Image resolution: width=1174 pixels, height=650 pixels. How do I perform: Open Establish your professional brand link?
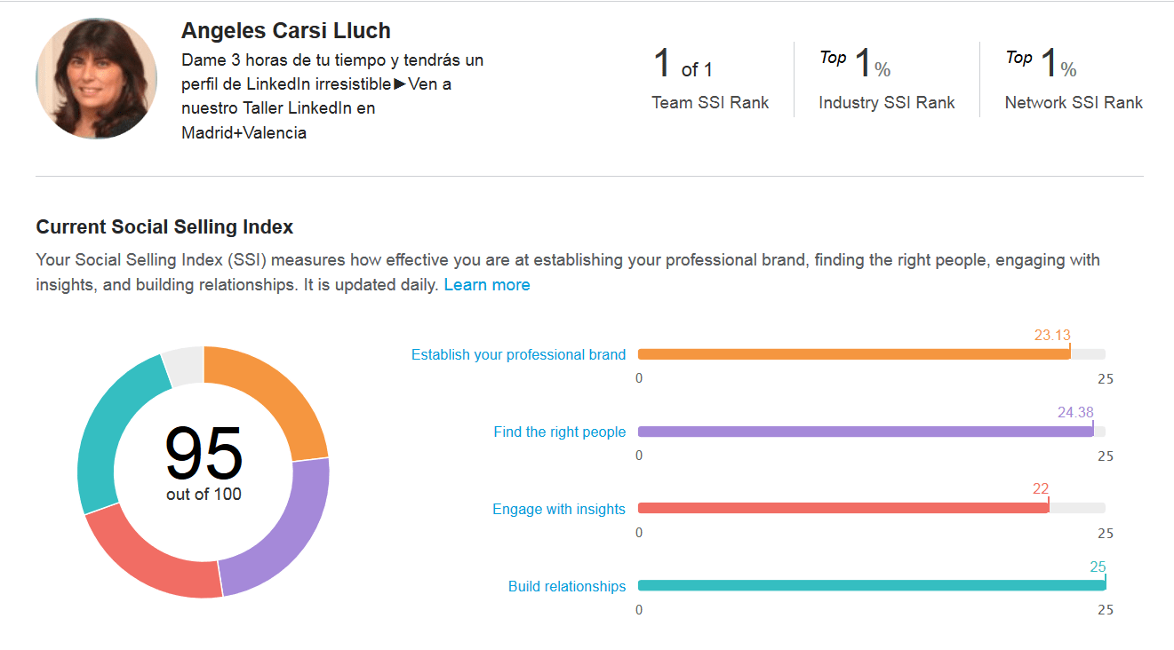tap(518, 354)
